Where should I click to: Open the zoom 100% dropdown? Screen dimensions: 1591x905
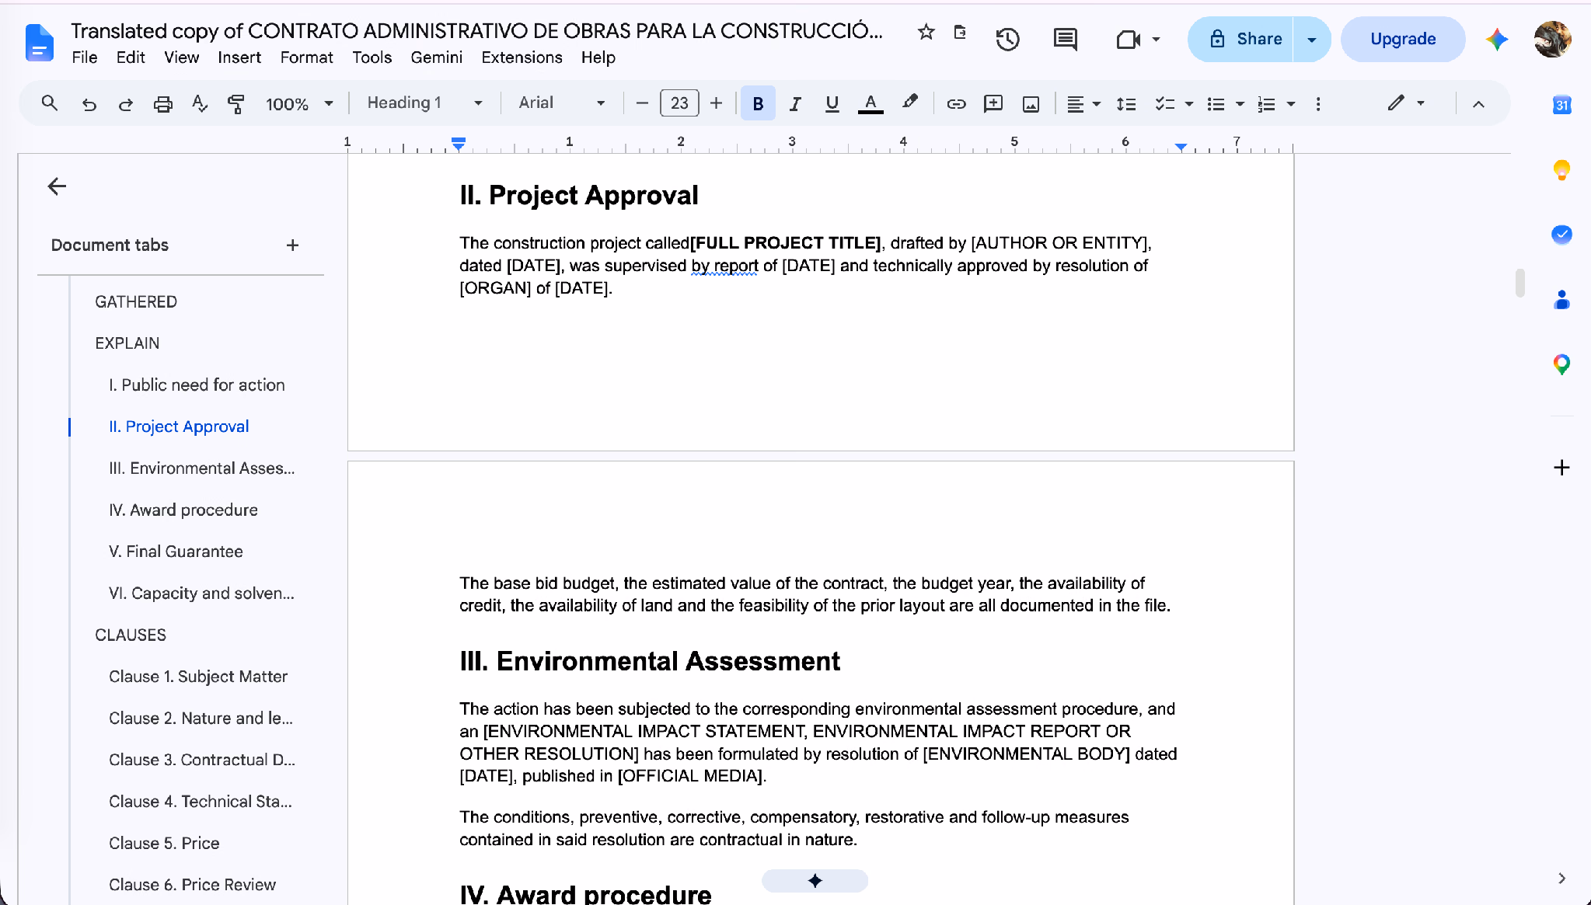299,103
